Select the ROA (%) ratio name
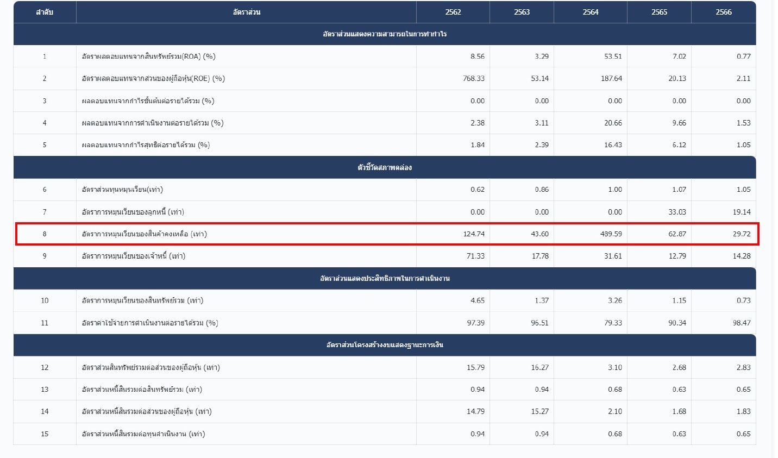Viewport: 778px width, 458px height. [x=148, y=57]
